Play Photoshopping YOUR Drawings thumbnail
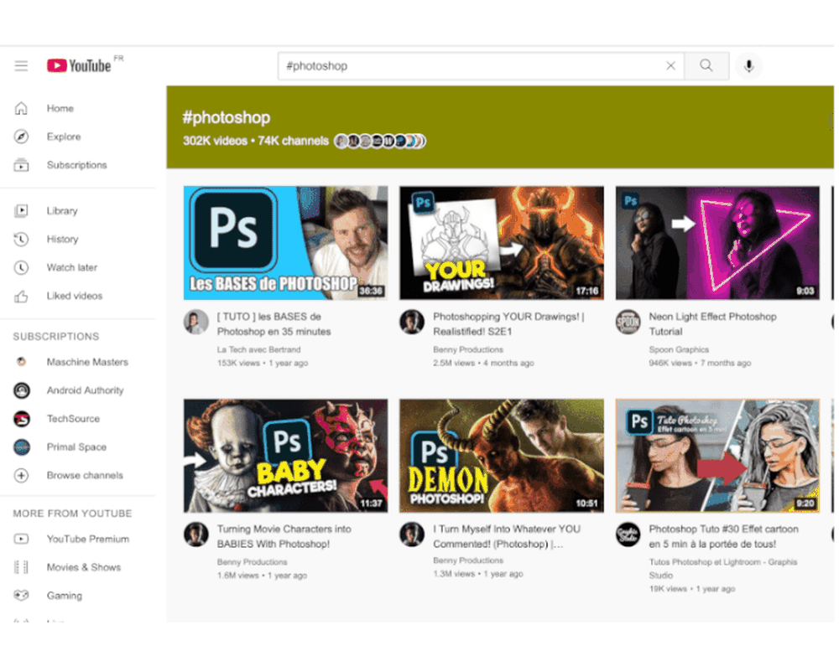Image resolution: width=839 pixels, height=661 pixels. [502, 243]
